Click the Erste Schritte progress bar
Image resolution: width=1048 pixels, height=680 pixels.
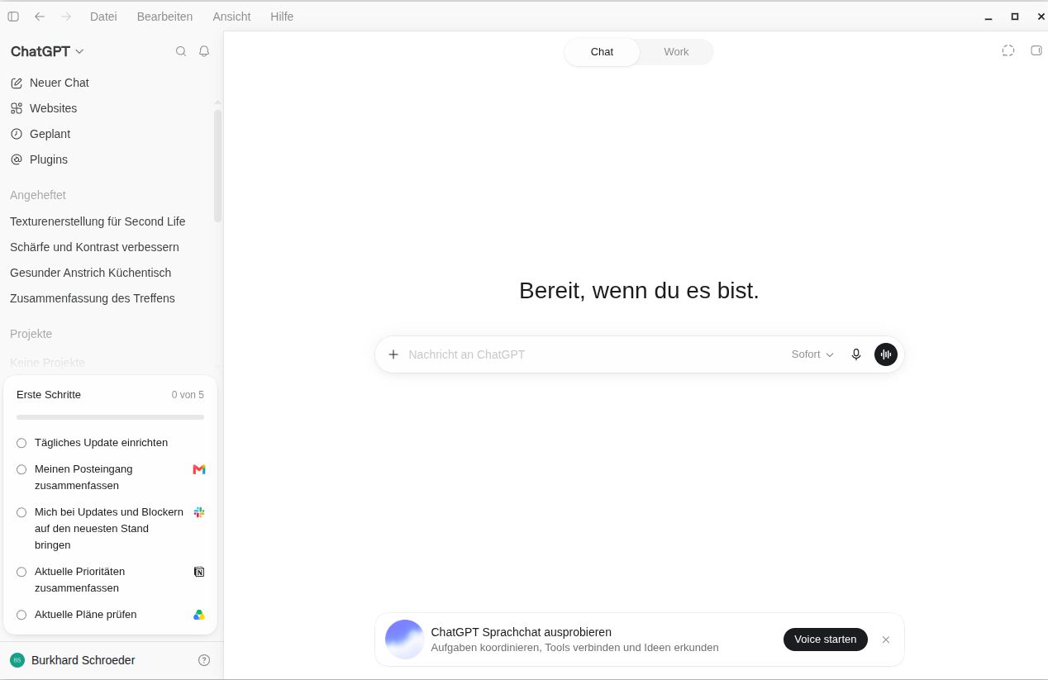coord(110,417)
